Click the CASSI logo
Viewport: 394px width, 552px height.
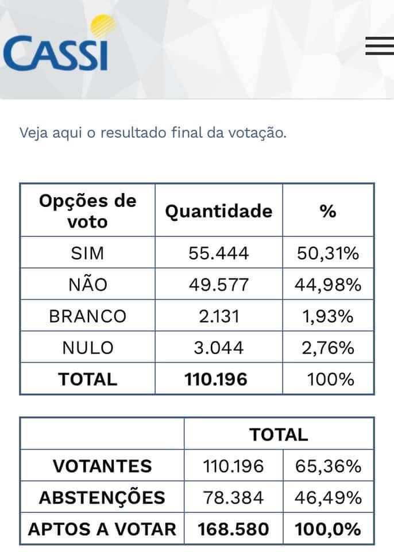point(59,43)
